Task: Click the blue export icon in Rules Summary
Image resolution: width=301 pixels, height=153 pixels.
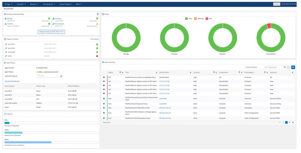Action: pyautogui.click(x=293, y=67)
